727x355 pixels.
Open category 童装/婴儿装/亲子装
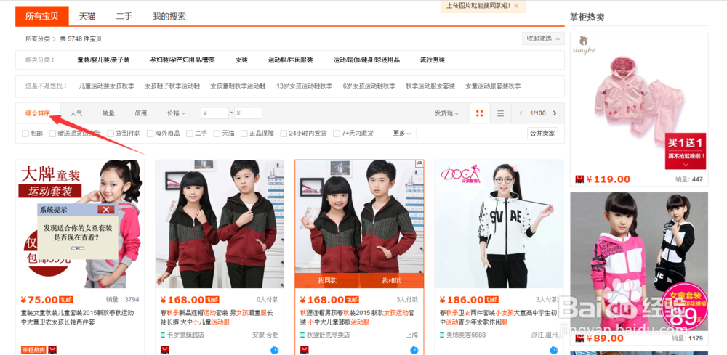(103, 60)
